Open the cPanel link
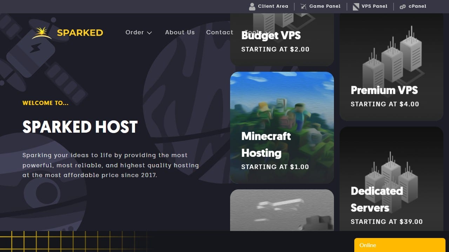The width and height of the screenshot is (449, 252). pyautogui.click(x=413, y=6)
